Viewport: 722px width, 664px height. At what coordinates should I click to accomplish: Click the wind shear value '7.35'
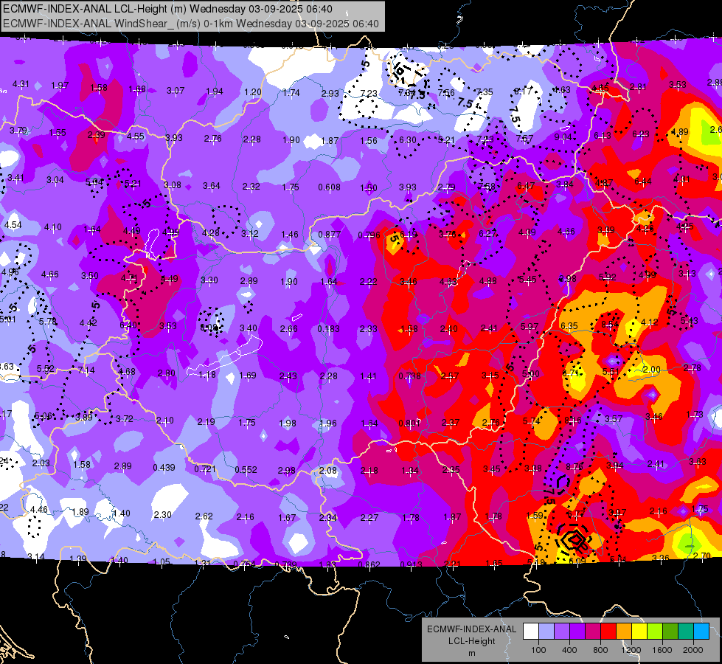point(485,92)
